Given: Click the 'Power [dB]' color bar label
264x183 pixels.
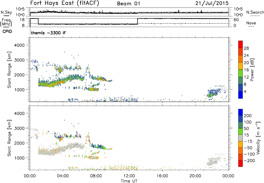Looking at the screenshot, I should click(252, 70).
